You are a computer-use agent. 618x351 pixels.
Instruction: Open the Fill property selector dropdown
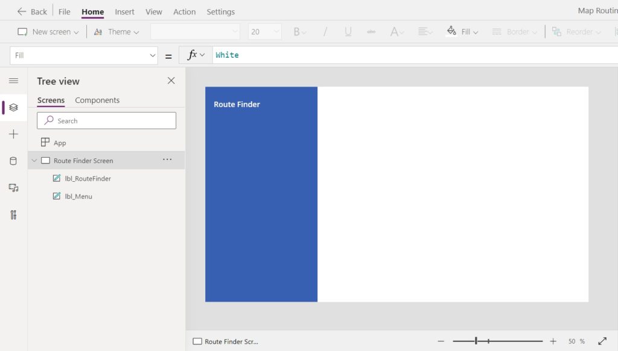point(83,55)
